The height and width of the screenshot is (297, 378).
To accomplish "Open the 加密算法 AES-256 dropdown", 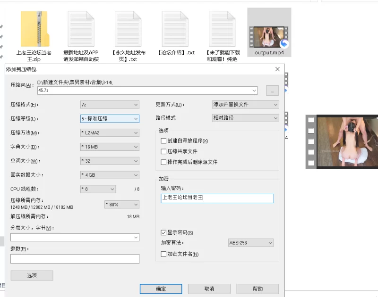I will click(250, 243).
